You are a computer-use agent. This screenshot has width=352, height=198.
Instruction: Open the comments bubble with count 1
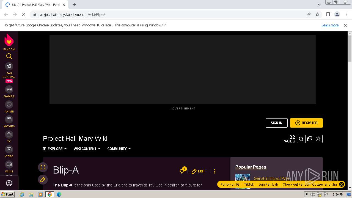[183, 170]
